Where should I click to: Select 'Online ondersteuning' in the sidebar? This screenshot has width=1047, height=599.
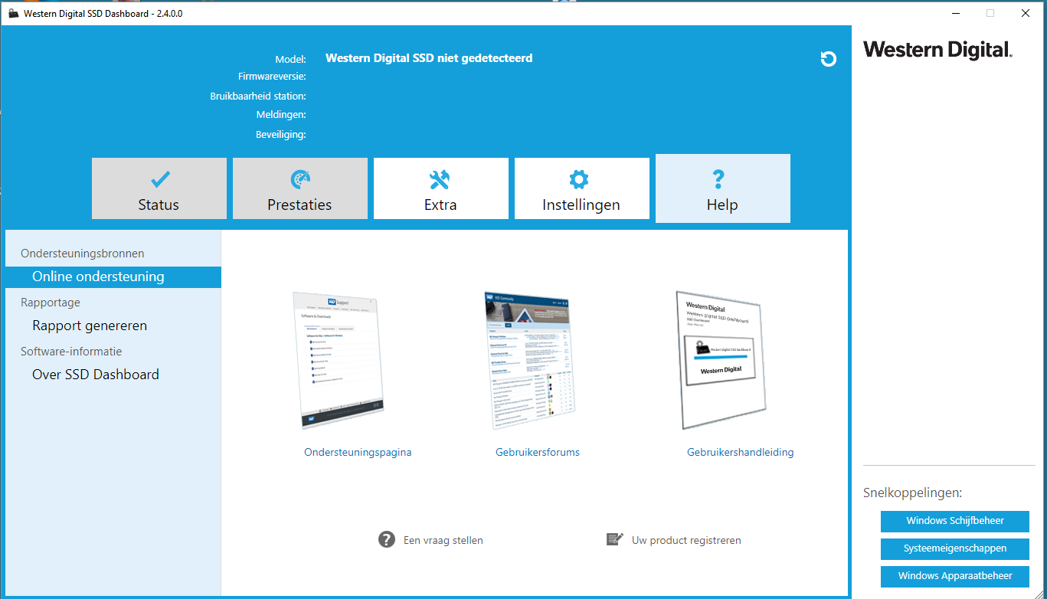113,277
